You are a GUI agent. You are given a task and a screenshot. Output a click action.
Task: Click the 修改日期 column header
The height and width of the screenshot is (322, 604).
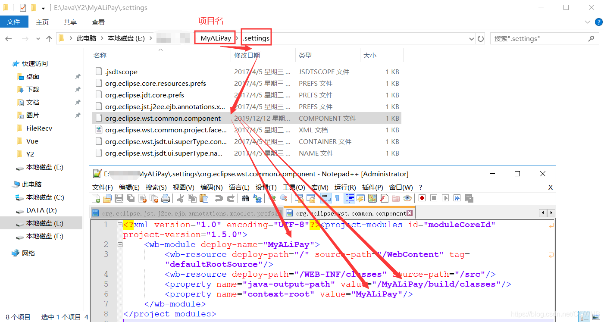247,55
